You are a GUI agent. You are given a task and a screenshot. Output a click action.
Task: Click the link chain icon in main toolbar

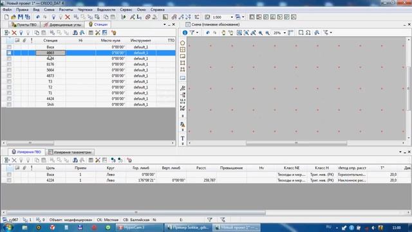click(x=148, y=17)
